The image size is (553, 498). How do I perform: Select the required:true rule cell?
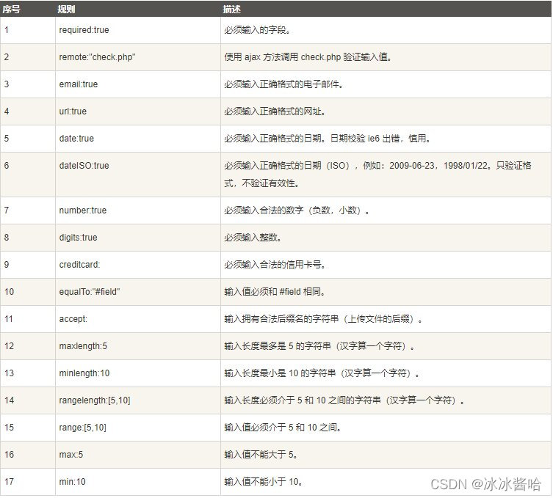[138, 30]
